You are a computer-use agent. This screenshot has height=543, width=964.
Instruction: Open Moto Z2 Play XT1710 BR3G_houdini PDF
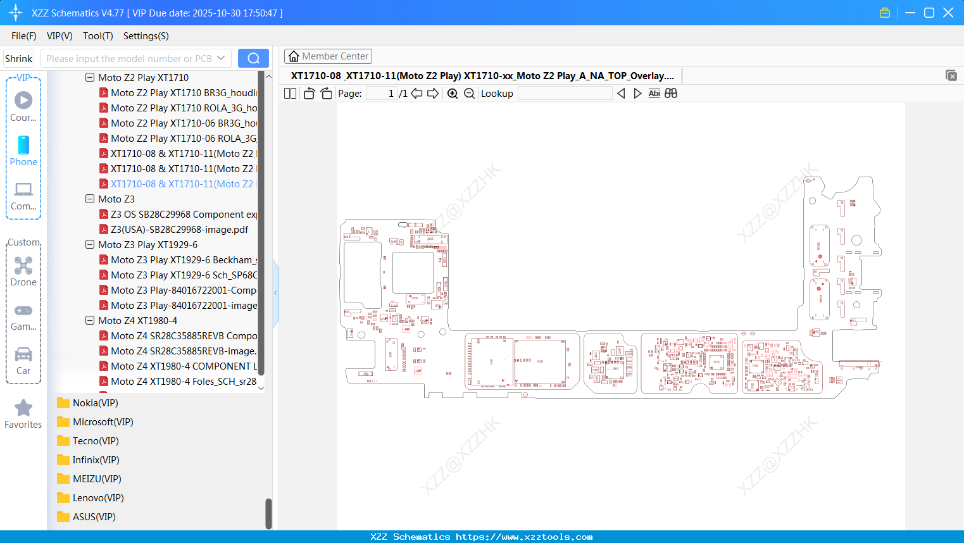178,93
